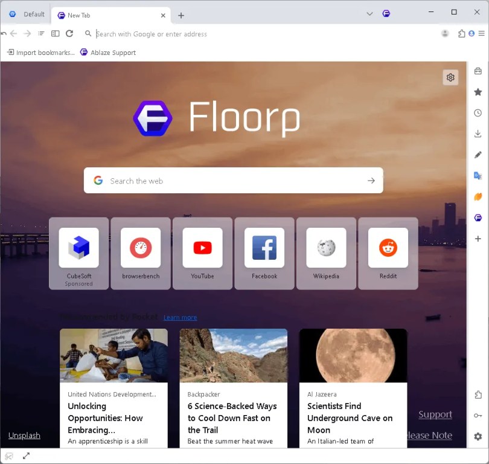Open downloads sidebar panel
This screenshot has width=489, height=464.
coord(478,134)
